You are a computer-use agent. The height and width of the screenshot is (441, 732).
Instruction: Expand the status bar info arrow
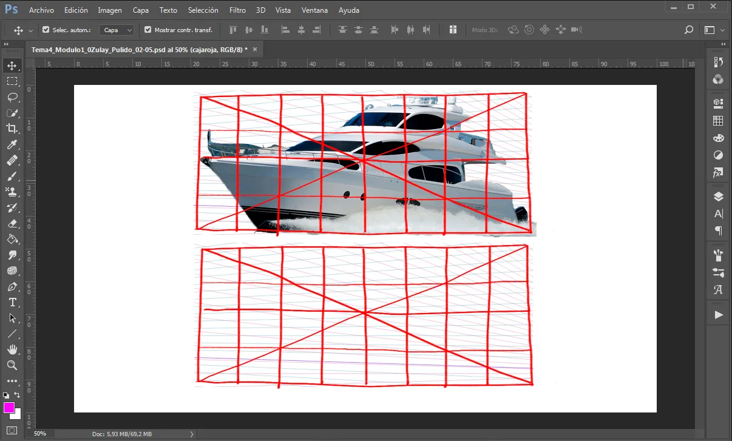coord(192,434)
